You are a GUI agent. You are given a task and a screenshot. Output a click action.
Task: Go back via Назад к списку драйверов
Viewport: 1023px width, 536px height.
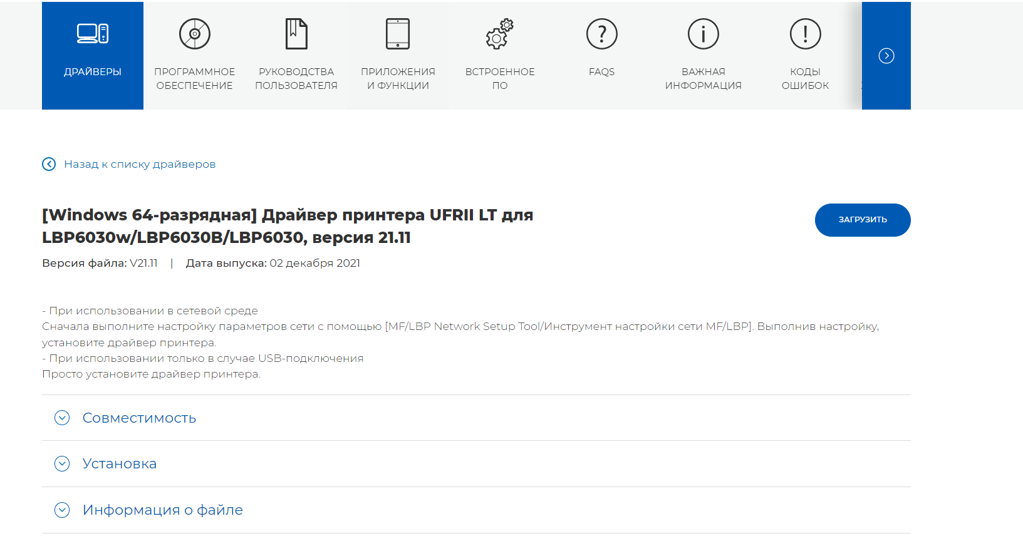(140, 164)
